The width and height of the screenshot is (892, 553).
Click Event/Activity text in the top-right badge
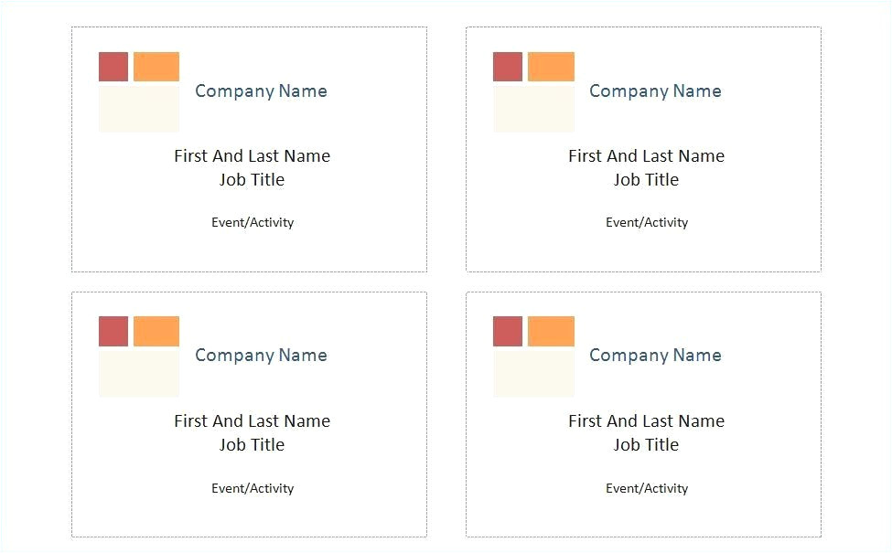click(647, 222)
